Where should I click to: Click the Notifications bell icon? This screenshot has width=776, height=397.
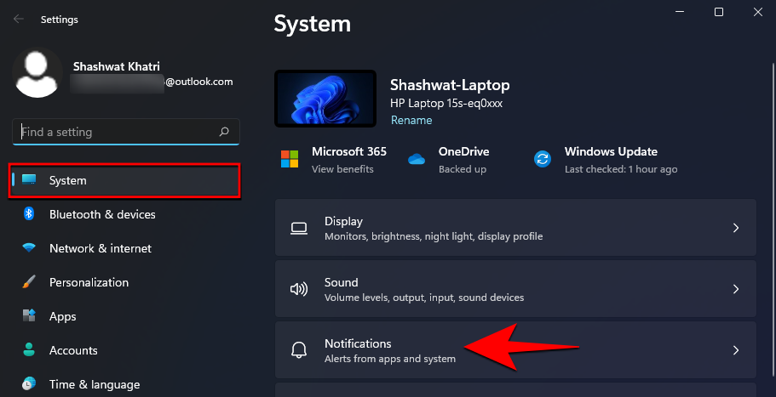coord(299,350)
